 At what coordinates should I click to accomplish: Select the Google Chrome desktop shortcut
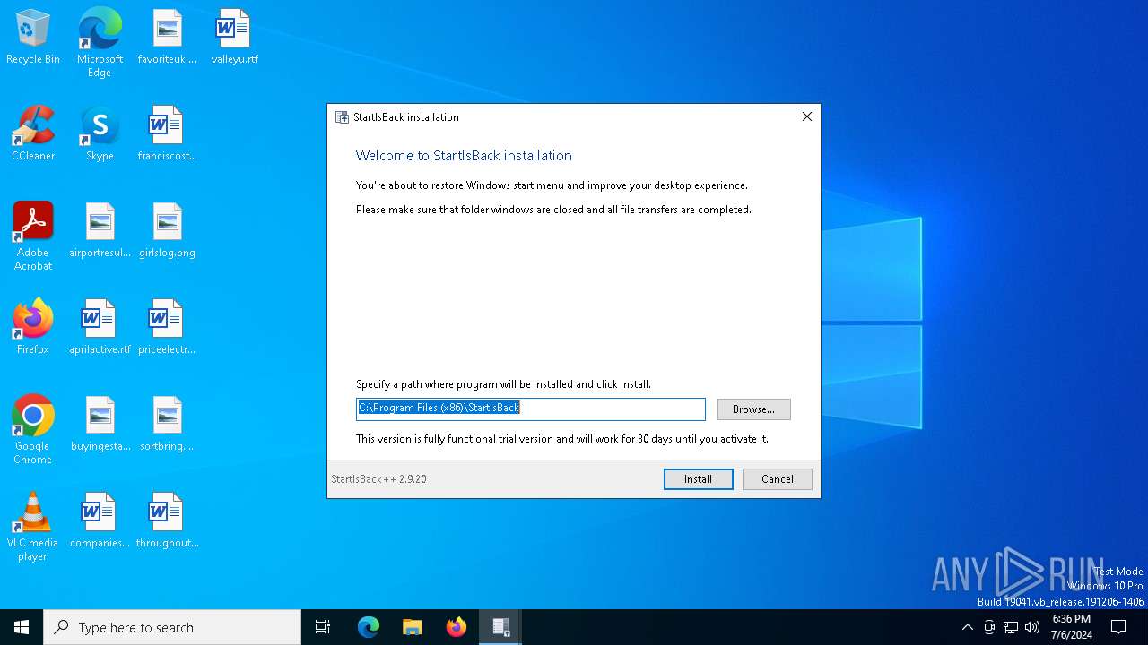(x=33, y=429)
